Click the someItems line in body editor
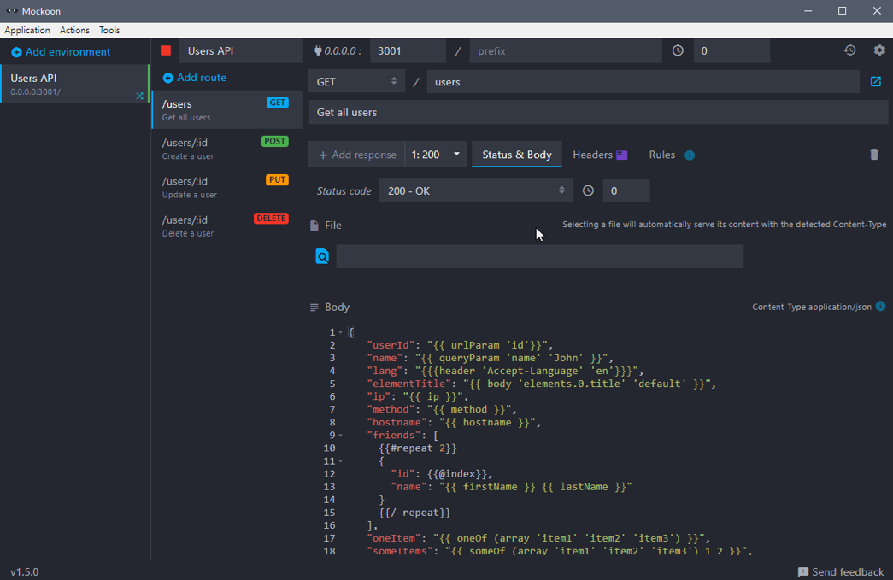 pos(560,551)
